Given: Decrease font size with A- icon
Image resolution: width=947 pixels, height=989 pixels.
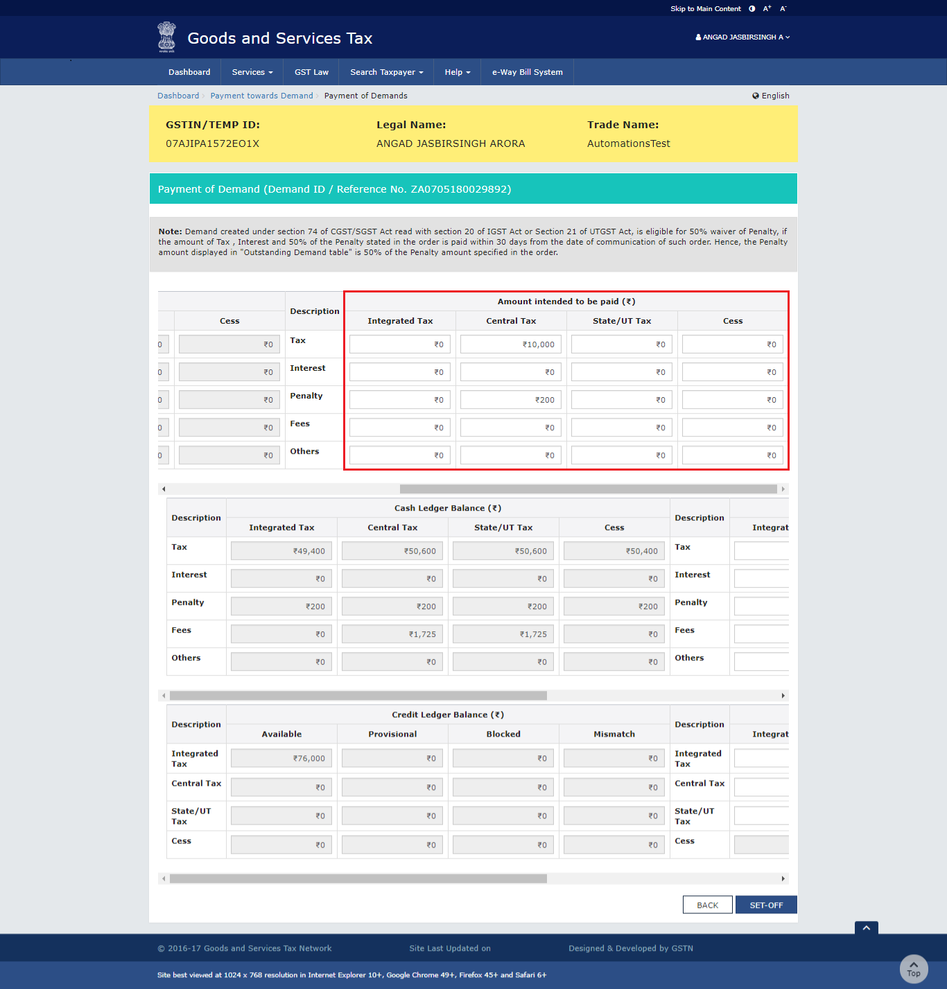Looking at the screenshot, I should click(783, 9).
